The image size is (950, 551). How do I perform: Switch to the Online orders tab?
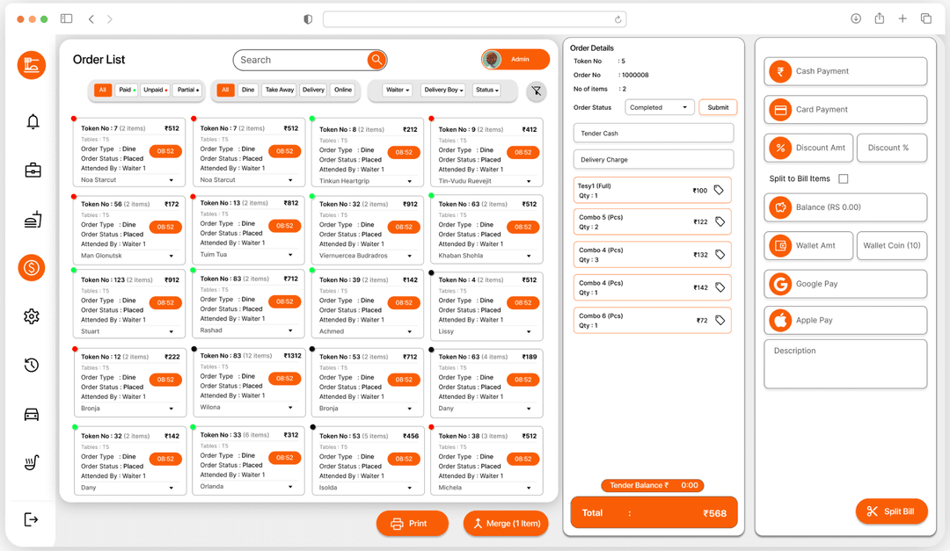(342, 90)
